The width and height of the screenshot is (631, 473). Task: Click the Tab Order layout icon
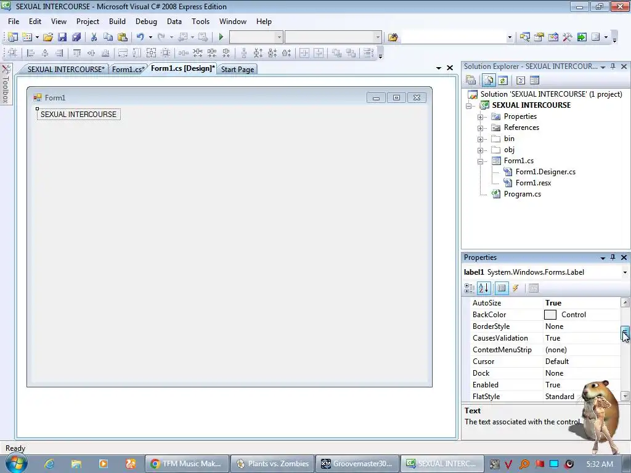(x=368, y=53)
